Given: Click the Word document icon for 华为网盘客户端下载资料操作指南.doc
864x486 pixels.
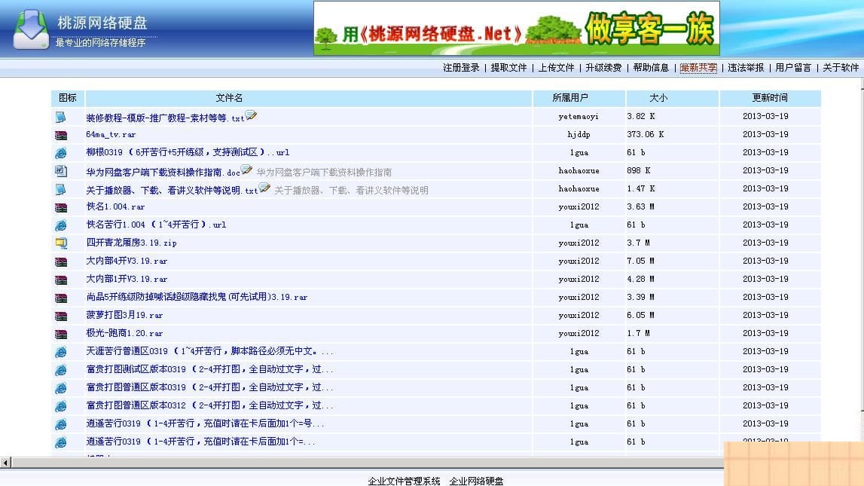Looking at the screenshot, I should click(x=61, y=170).
